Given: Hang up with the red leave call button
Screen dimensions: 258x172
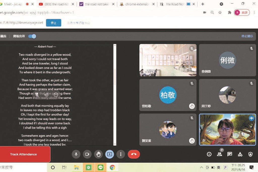Looking at the screenshot, I should 134,154.
